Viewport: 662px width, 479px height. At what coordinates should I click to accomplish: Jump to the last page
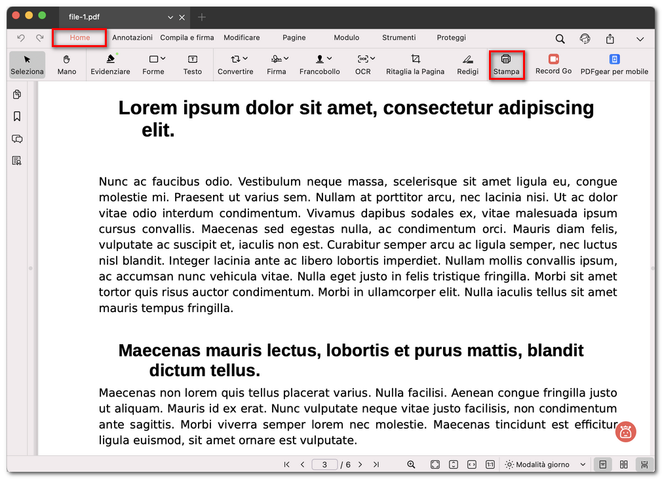pyautogui.click(x=376, y=465)
